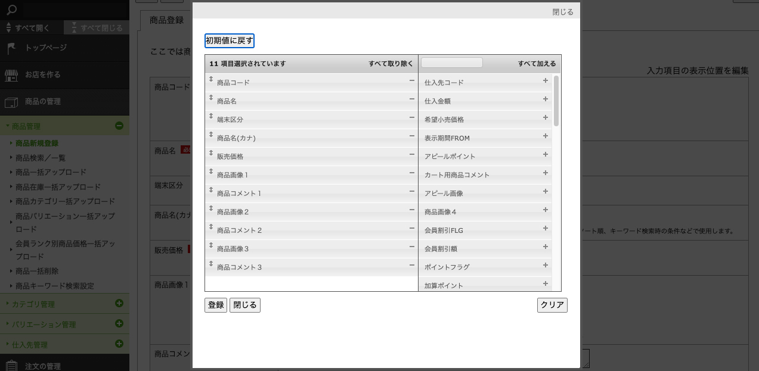Click the search magnifier icon in sidebar
Image resolution: width=759 pixels, height=371 pixels.
click(x=12, y=10)
